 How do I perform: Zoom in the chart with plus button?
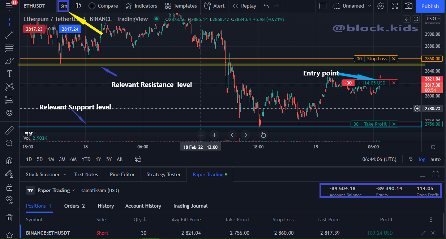[x=214, y=135]
